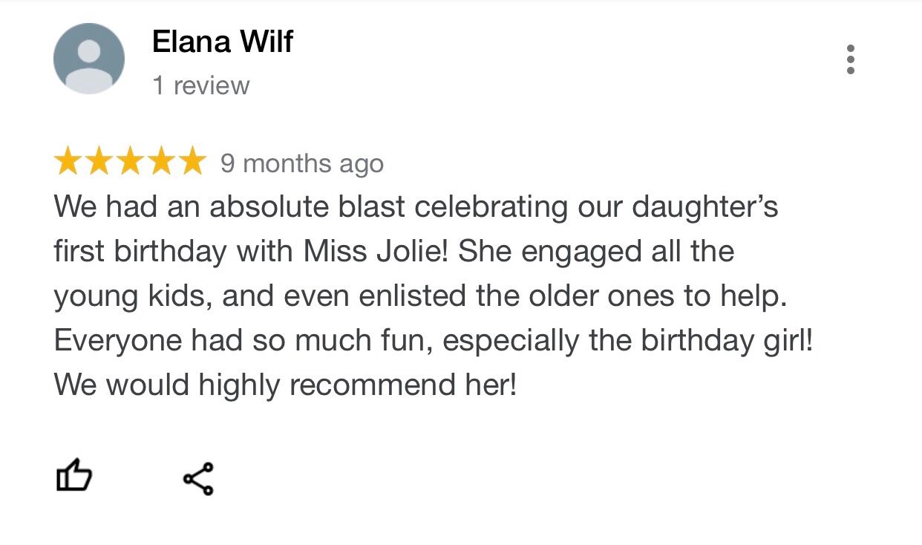Open reviewer name Elana Wilf
Screen dimensions: 922x545
click(x=222, y=42)
